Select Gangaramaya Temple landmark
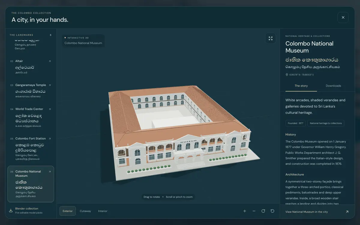Image resolution: width=360 pixels, height=225 pixels. 31,91
